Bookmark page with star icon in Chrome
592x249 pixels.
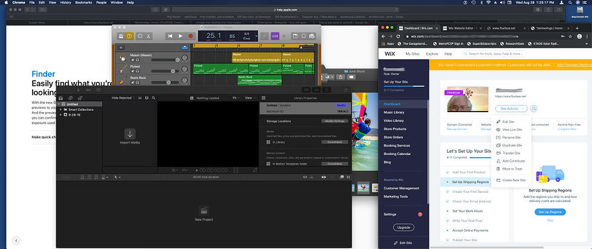570,37
